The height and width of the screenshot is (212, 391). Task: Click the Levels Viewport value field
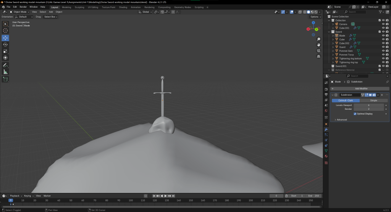tap(368, 105)
